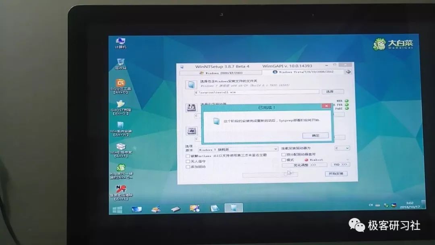Click the 选择 button beside the install.wim path
This screenshot has width=435, height=245.
[x=333, y=91]
